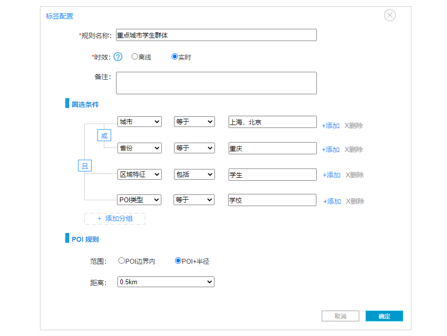This screenshot has height=336, width=447.
Task: Choose the POI边界内 range option
Action: pyautogui.click(x=122, y=261)
